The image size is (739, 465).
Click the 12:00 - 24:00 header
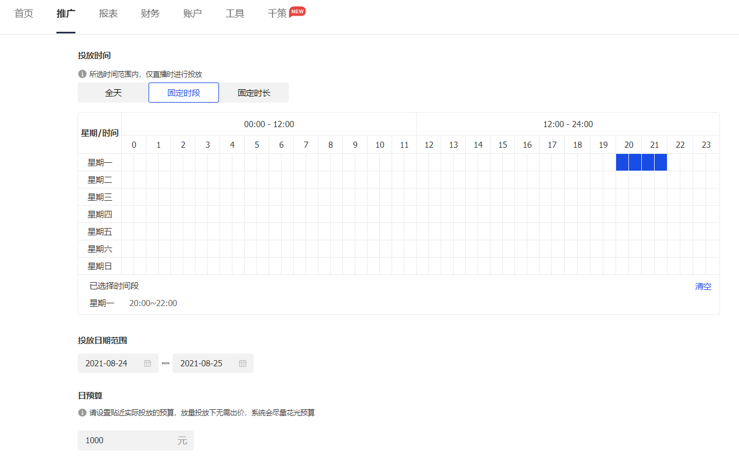[x=568, y=124]
